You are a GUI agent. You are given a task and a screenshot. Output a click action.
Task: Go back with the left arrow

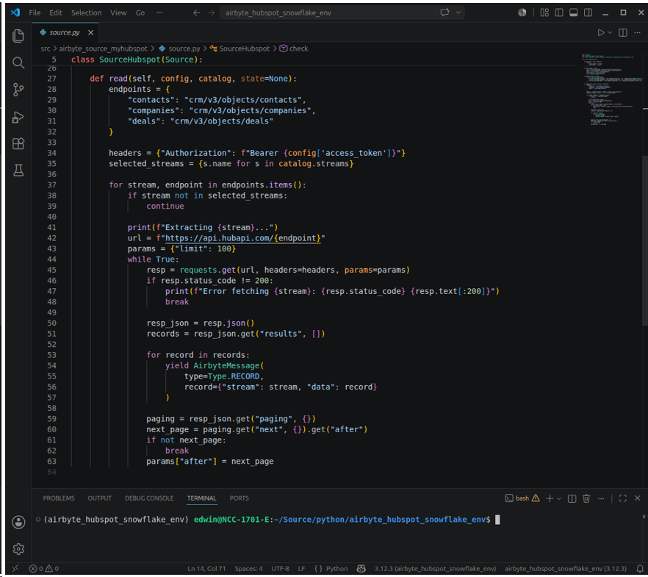pyautogui.click(x=197, y=12)
